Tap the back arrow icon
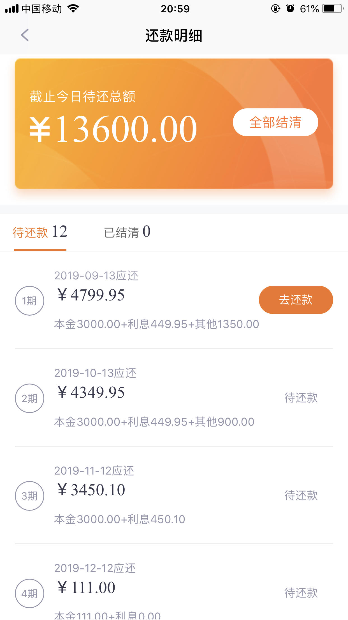348x620 pixels. point(25,35)
